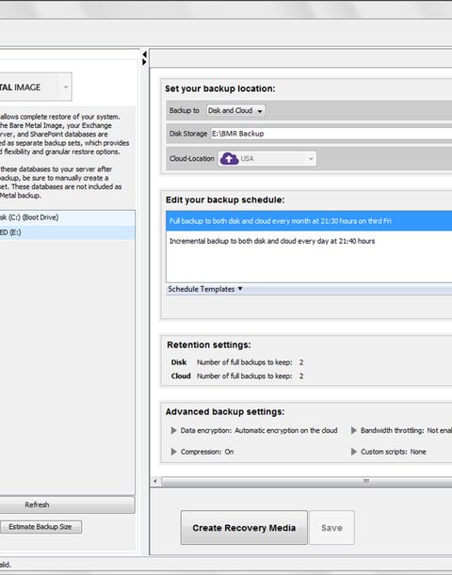Click Create Recovery Media button
Screen dimensions: 452x575
point(244,528)
